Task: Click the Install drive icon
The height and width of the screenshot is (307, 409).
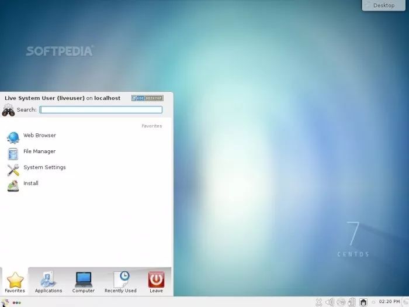Action: pyautogui.click(x=13, y=186)
